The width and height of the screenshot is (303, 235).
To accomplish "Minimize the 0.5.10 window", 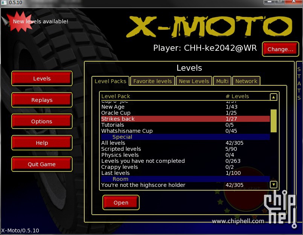I will click(270, 2).
